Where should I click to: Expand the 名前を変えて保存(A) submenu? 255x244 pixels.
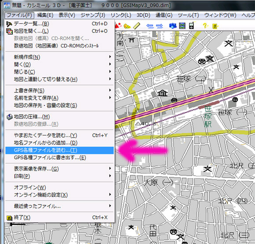[x=59, y=98]
